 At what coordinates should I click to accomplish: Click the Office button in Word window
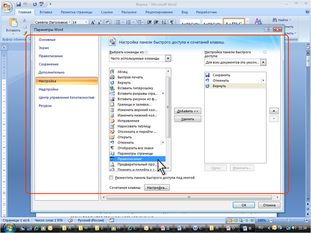pos(7,8)
